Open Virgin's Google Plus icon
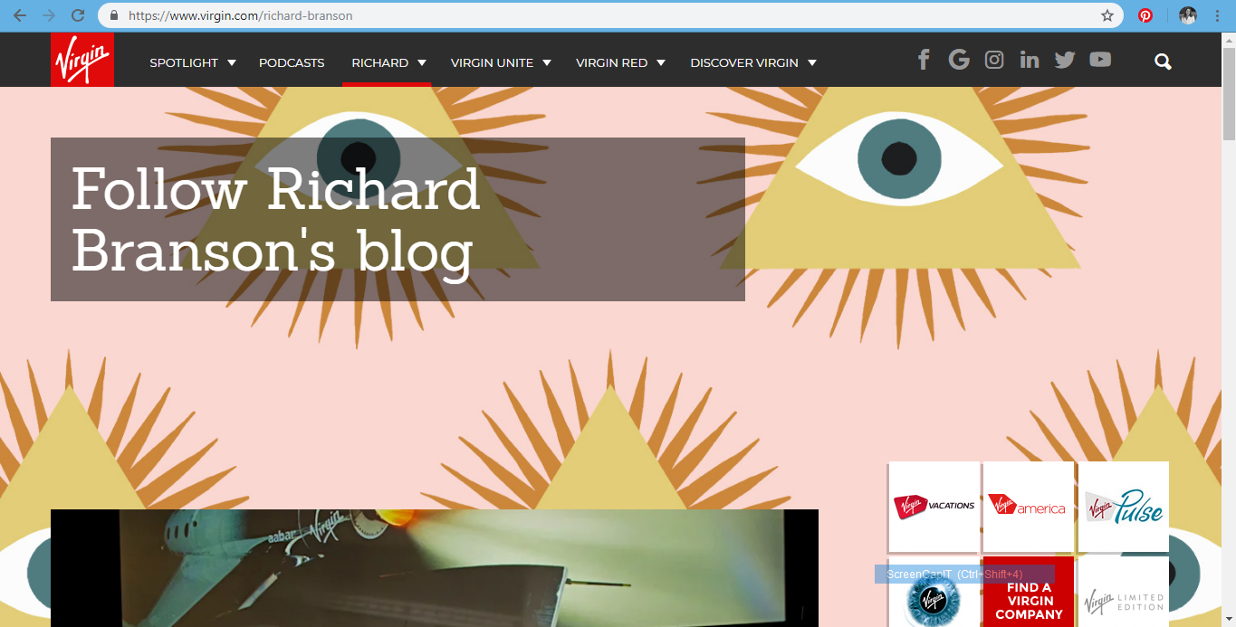This screenshot has width=1236, height=627. point(959,60)
